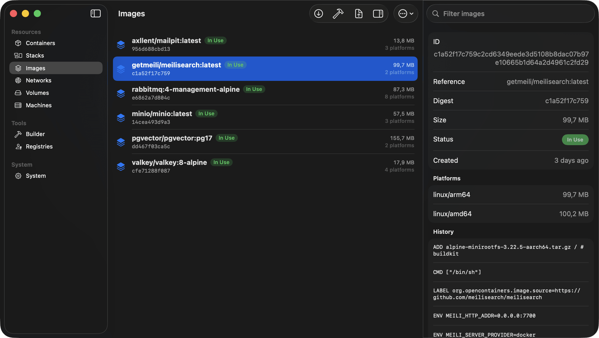This screenshot has width=599, height=338.
Task: Select the axllent/mailpit:latest image row
Action: (265, 44)
